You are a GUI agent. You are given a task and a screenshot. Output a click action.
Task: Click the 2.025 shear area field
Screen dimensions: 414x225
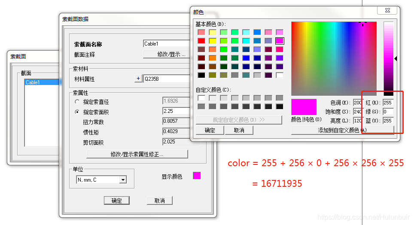tap(176, 142)
